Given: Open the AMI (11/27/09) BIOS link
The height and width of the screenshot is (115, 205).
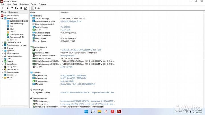Looking at the screenshot, I should click(x=66, y=67).
